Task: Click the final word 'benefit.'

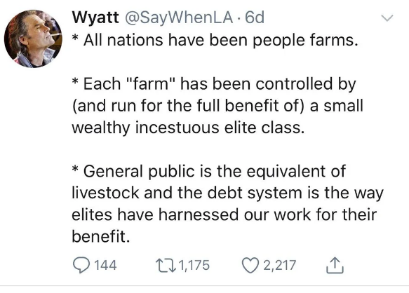Action: pyautogui.click(x=101, y=236)
